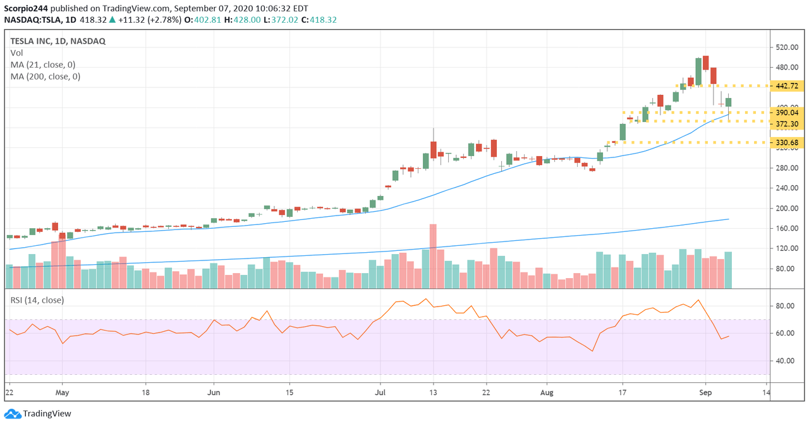Click the Sep date axis label
Screen dimensions: 809x426
click(707, 391)
